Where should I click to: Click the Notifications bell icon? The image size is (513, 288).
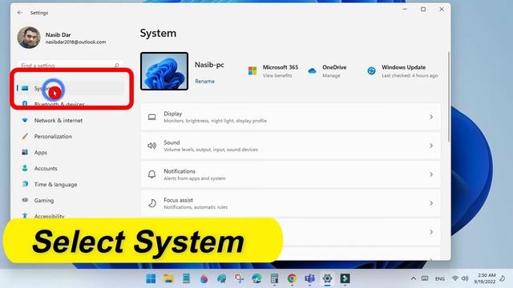[151, 174]
